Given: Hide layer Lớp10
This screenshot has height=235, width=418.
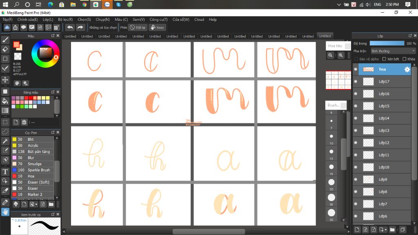Looking at the screenshot, I should tap(356, 167).
